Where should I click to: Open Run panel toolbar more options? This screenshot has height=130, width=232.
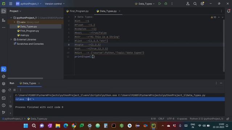point(20,90)
